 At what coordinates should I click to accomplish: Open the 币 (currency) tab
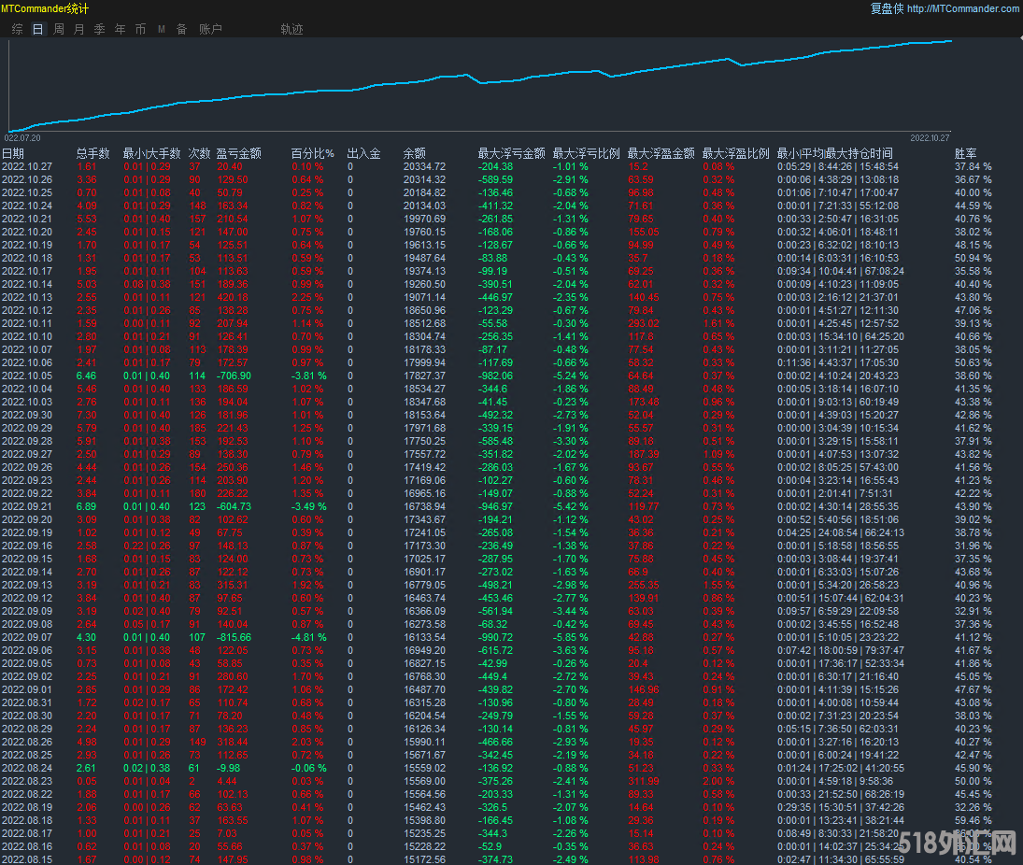tap(140, 29)
